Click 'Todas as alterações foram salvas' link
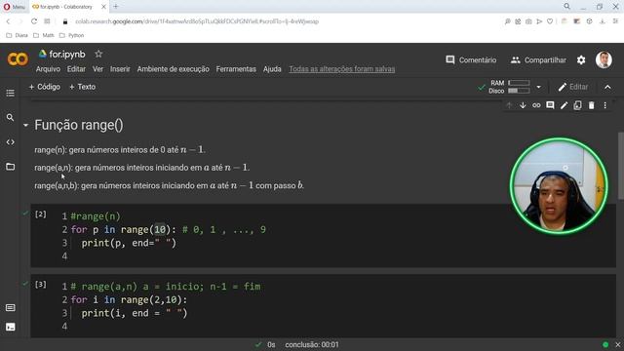Screen dimensions: 624x351 [x=342, y=69]
